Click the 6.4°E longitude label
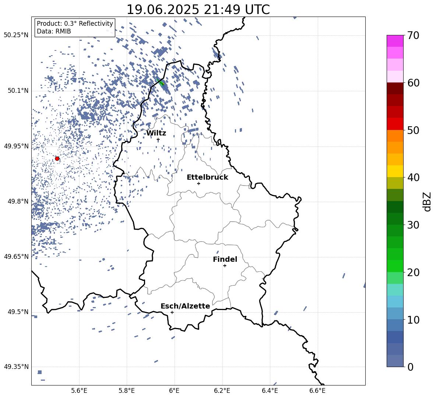Screen dimensions: 436x398 tap(270, 391)
